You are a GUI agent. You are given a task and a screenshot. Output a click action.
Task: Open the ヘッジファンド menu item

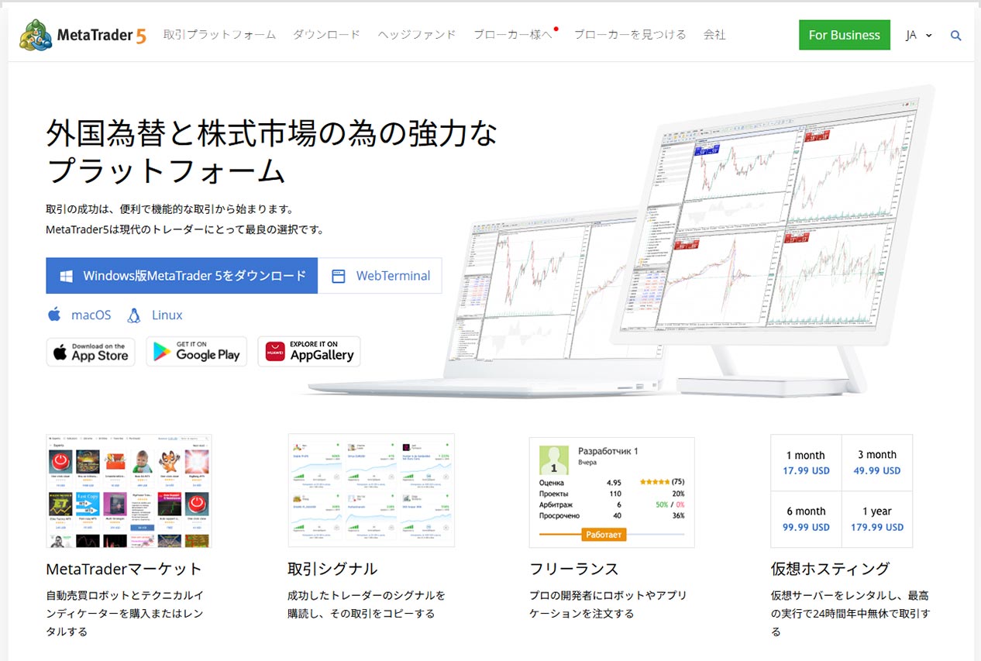[x=417, y=35]
